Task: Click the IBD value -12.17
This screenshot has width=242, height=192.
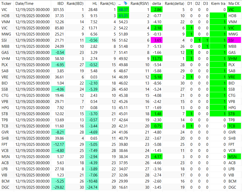Action: (58, 144)
